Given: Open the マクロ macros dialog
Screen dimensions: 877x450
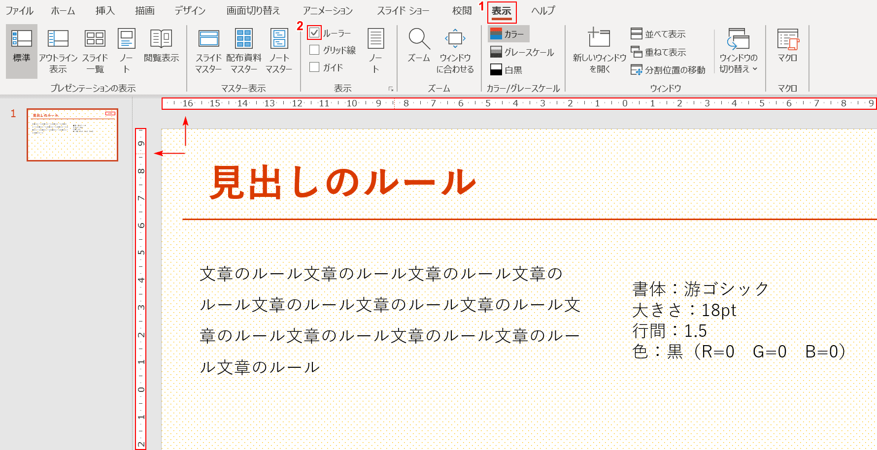Looking at the screenshot, I should pyautogui.click(x=788, y=45).
